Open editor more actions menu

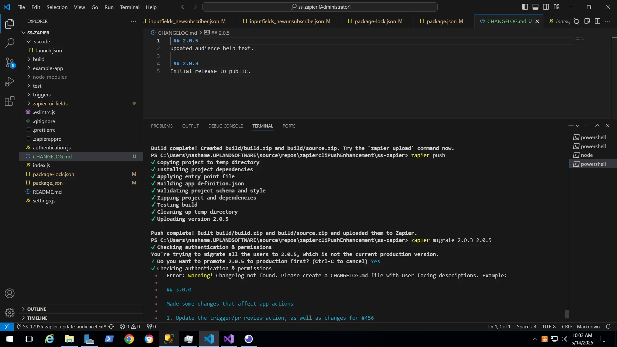coord(608,21)
